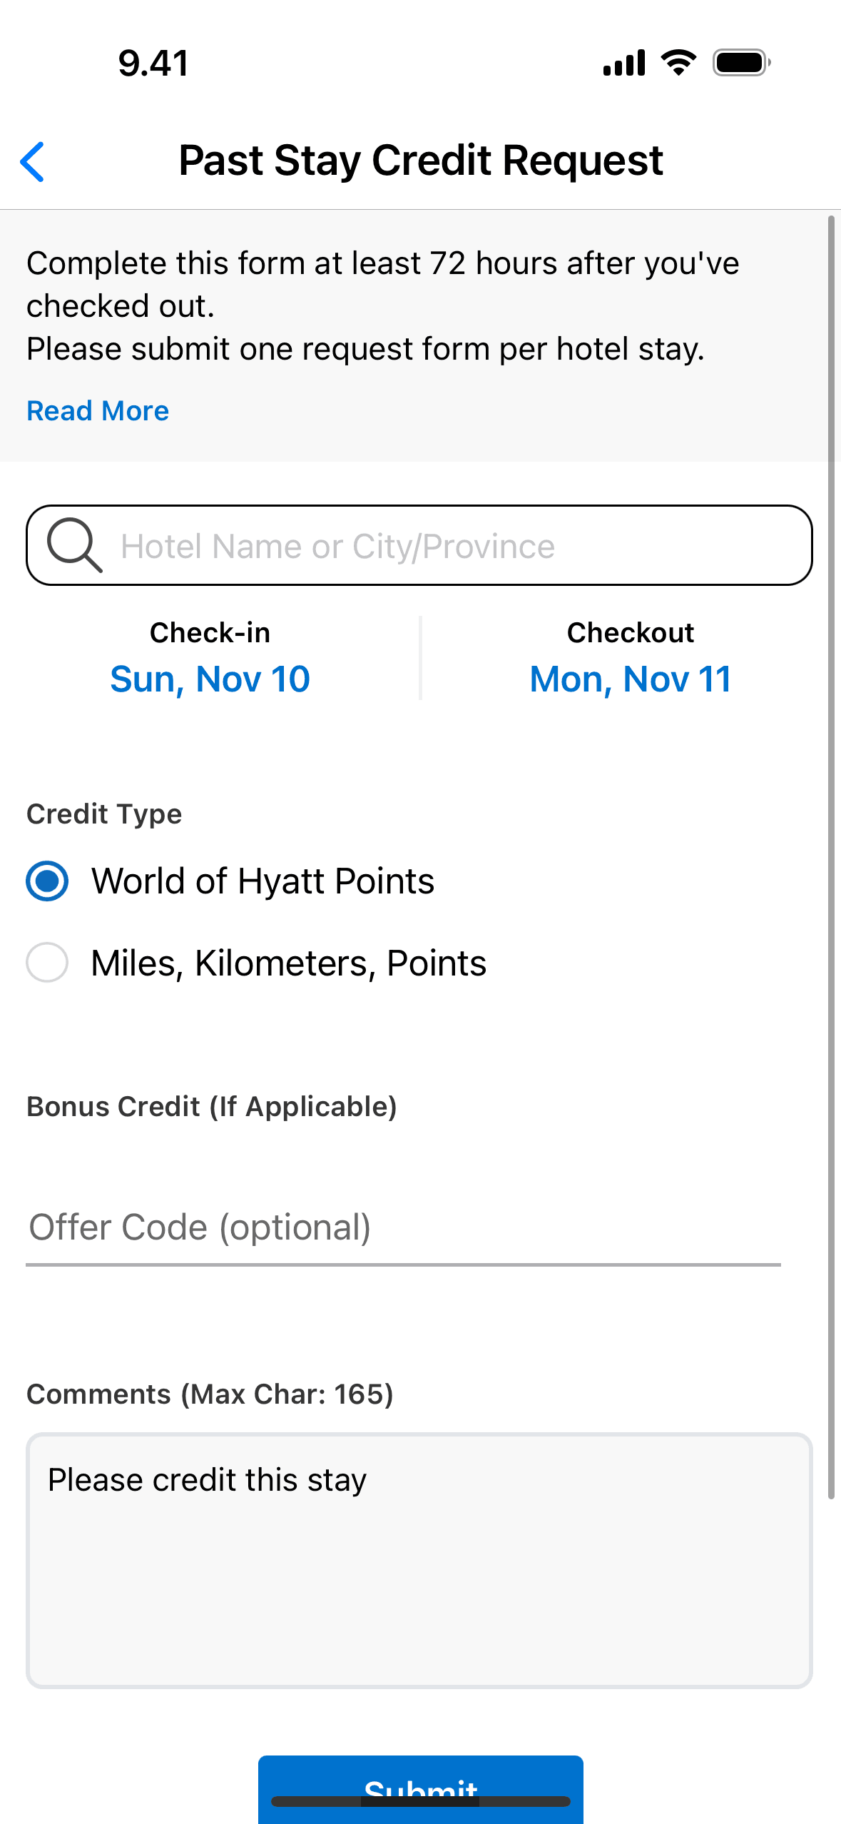Viewport: 841px width, 1824px height.
Task: Tap the battery status icon
Action: (x=741, y=63)
